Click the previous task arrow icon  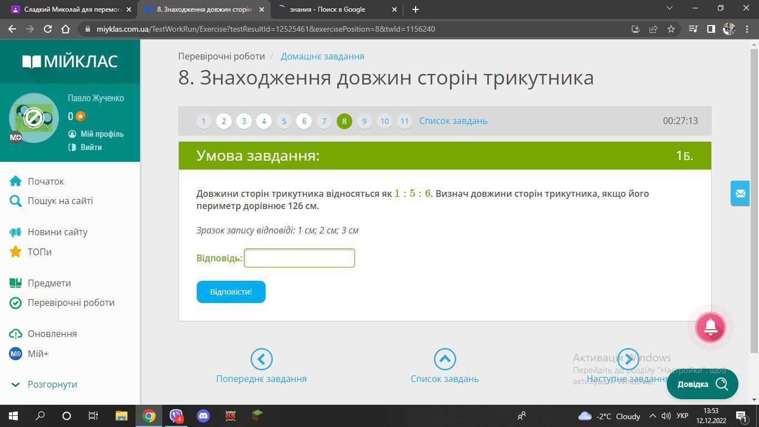pos(261,359)
